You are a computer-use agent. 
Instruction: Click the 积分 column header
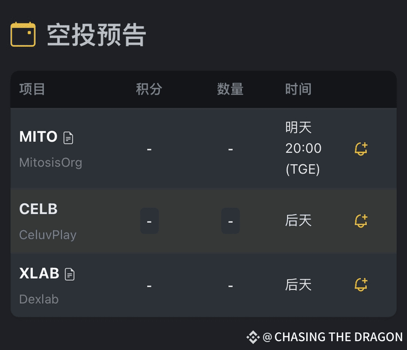pyautogui.click(x=149, y=89)
